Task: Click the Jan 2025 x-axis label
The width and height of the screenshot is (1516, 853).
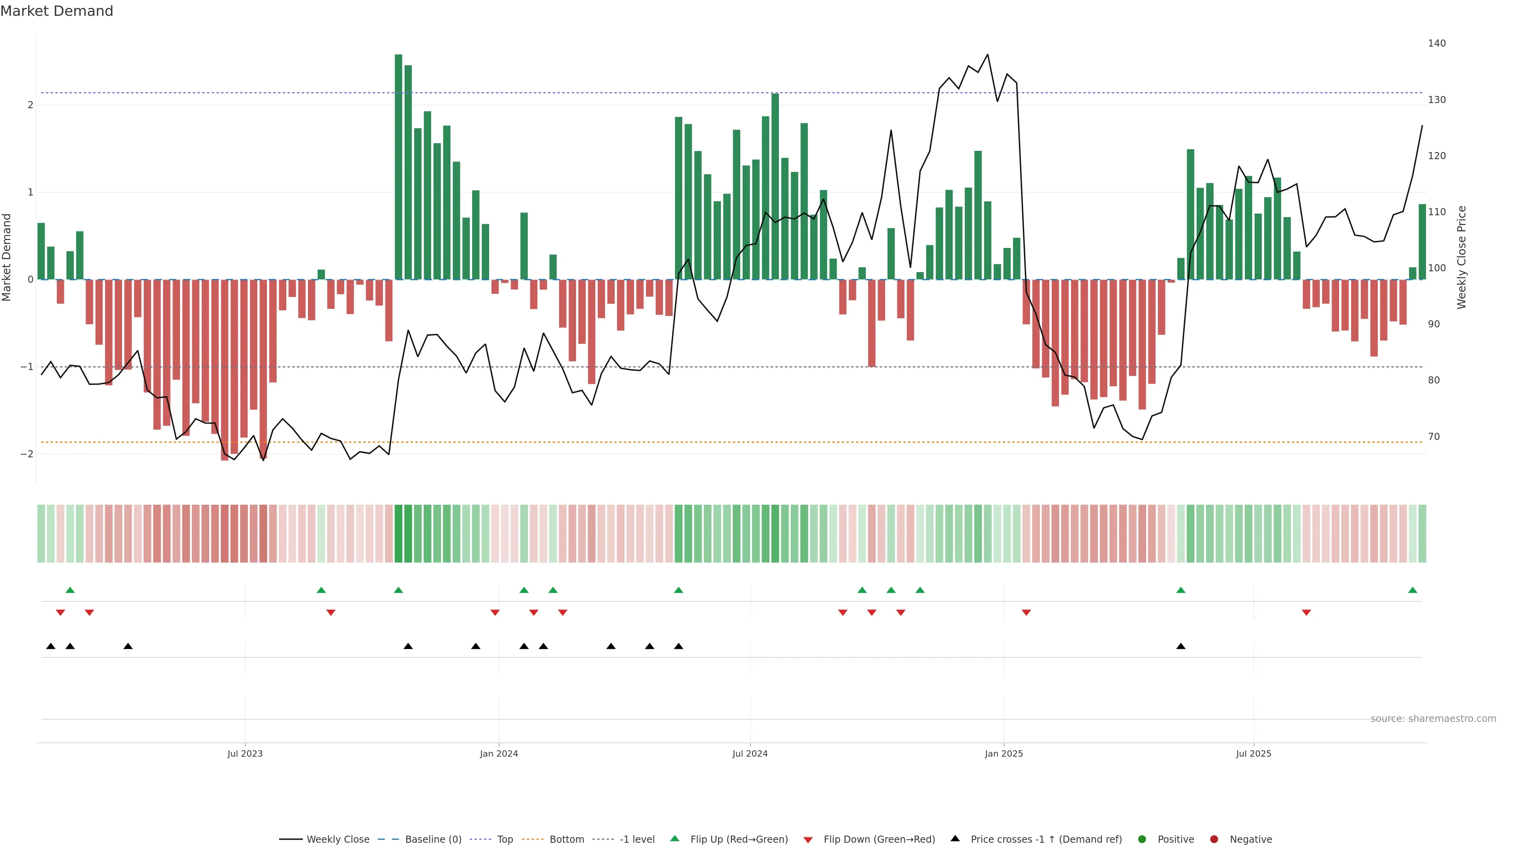Action: [1004, 754]
